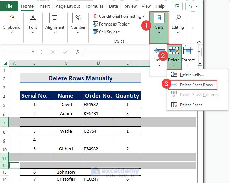The width and height of the screenshot is (230, 183).
Task: Open the File tab
Action: (x=9, y=6)
